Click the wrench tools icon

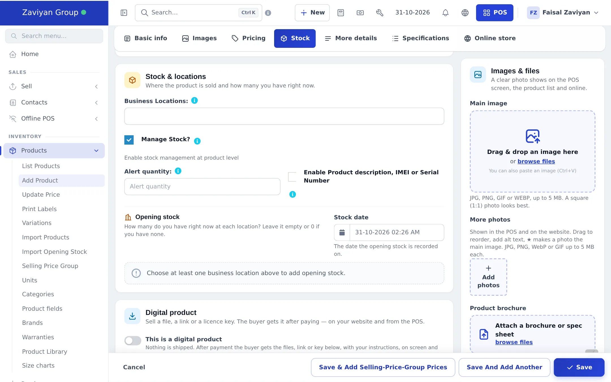380,13
